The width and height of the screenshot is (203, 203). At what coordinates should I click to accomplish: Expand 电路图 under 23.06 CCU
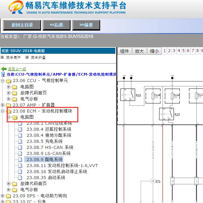[8, 87]
